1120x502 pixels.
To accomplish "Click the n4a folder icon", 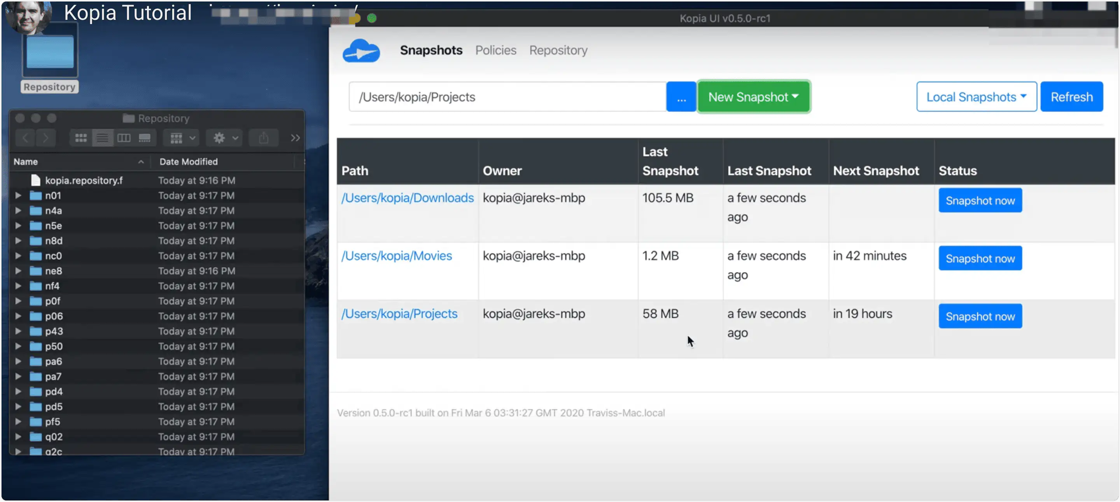I will 35,211.
